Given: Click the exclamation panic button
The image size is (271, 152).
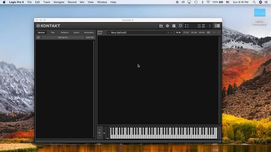Looking at the screenshot, I should tap(210, 26).
